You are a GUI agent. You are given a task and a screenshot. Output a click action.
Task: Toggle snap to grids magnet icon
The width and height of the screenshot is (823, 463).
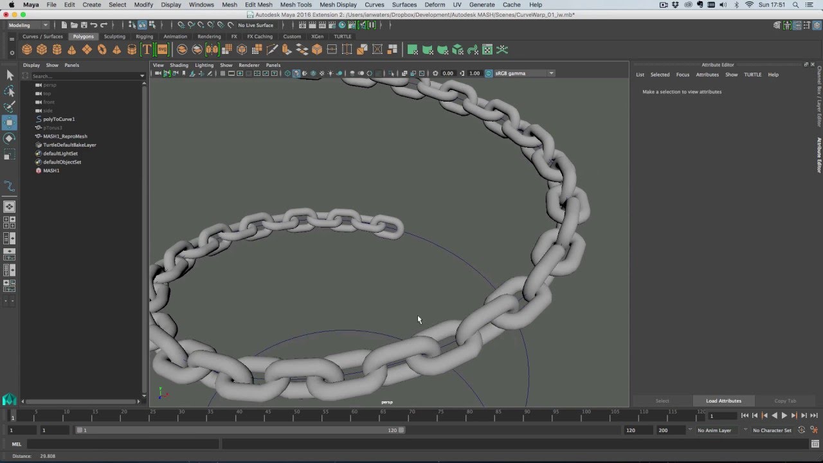pos(181,25)
